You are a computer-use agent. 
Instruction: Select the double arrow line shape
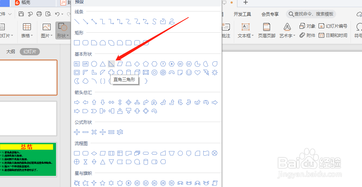point(94,22)
